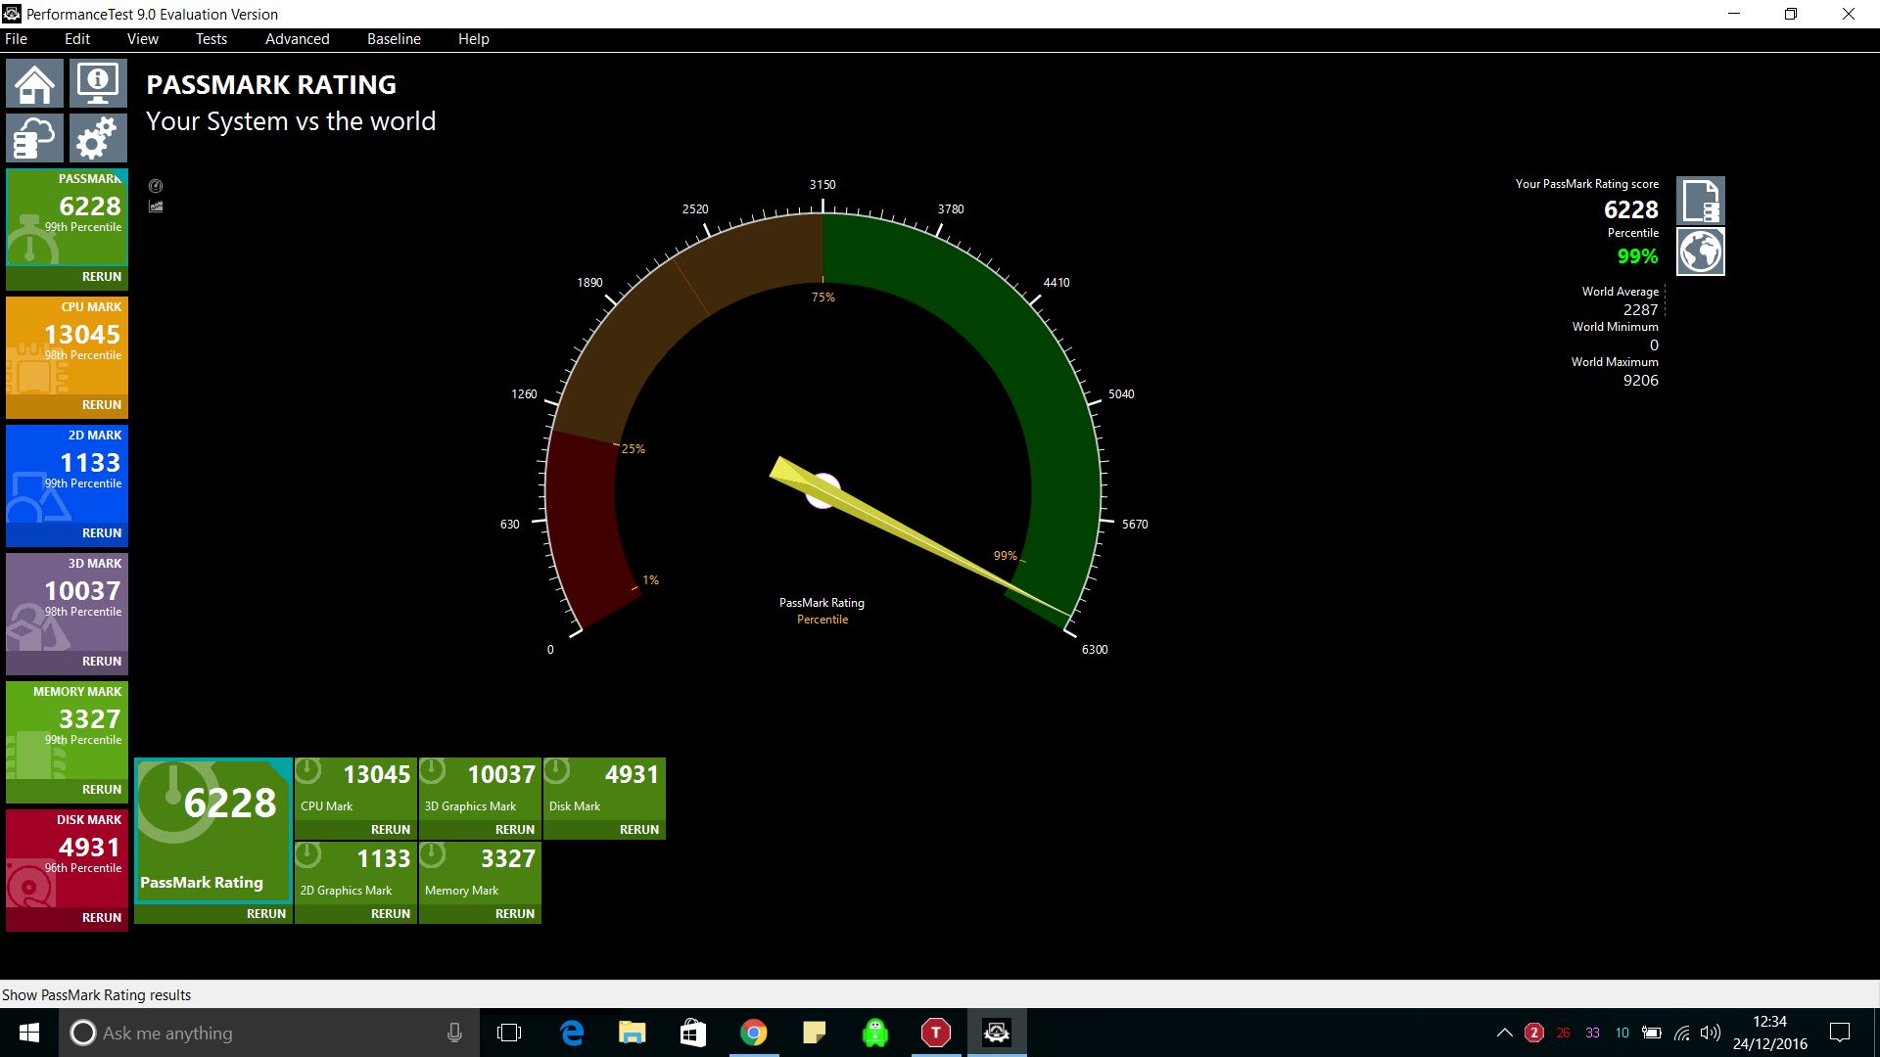This screenshot has width=1880, height=1057.
Task: Rerun from bottom Memory Mark tile
Action: click(x=515, y=914)
